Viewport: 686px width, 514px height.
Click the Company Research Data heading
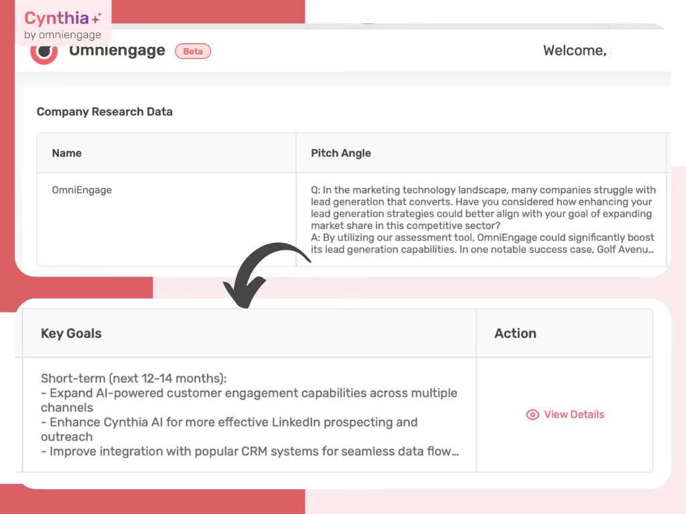click(105, 112)
